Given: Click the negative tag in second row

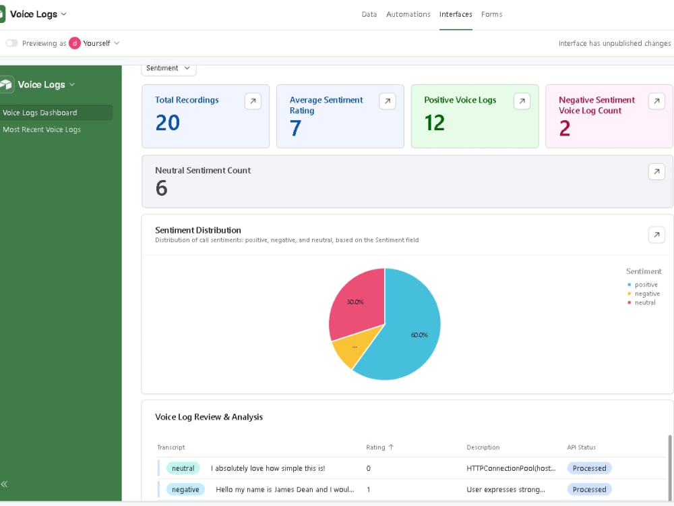Looking at the screenshot, I should 186,489.
